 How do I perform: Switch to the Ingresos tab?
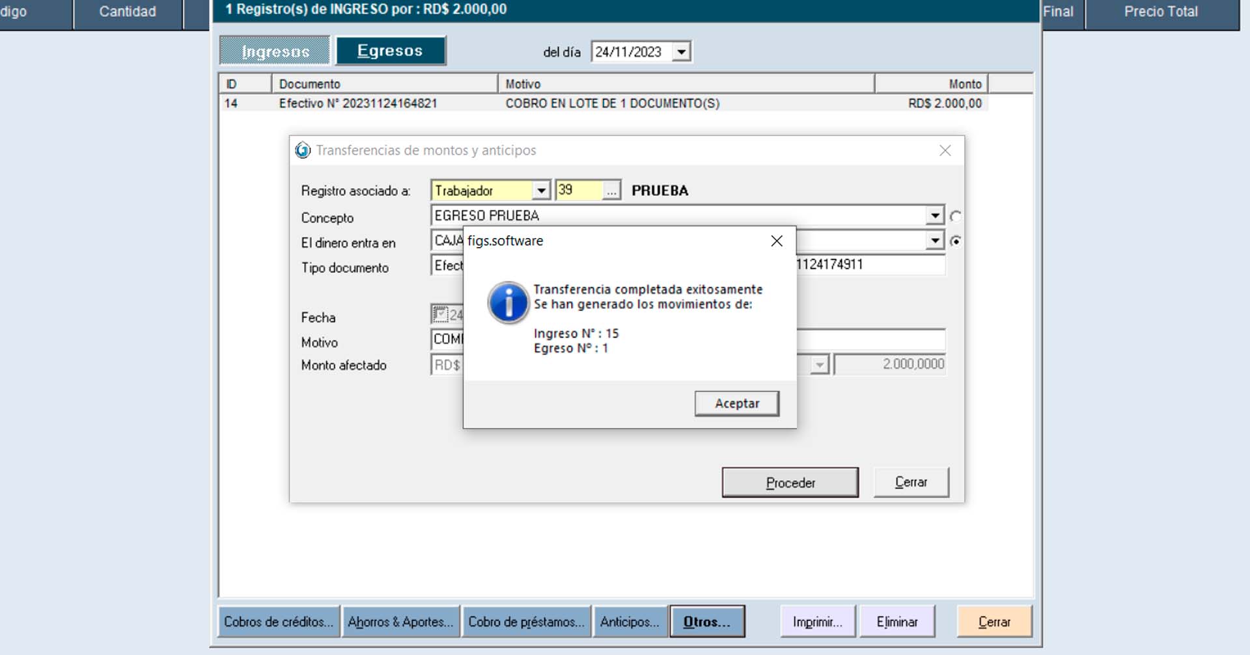[275, 51]
